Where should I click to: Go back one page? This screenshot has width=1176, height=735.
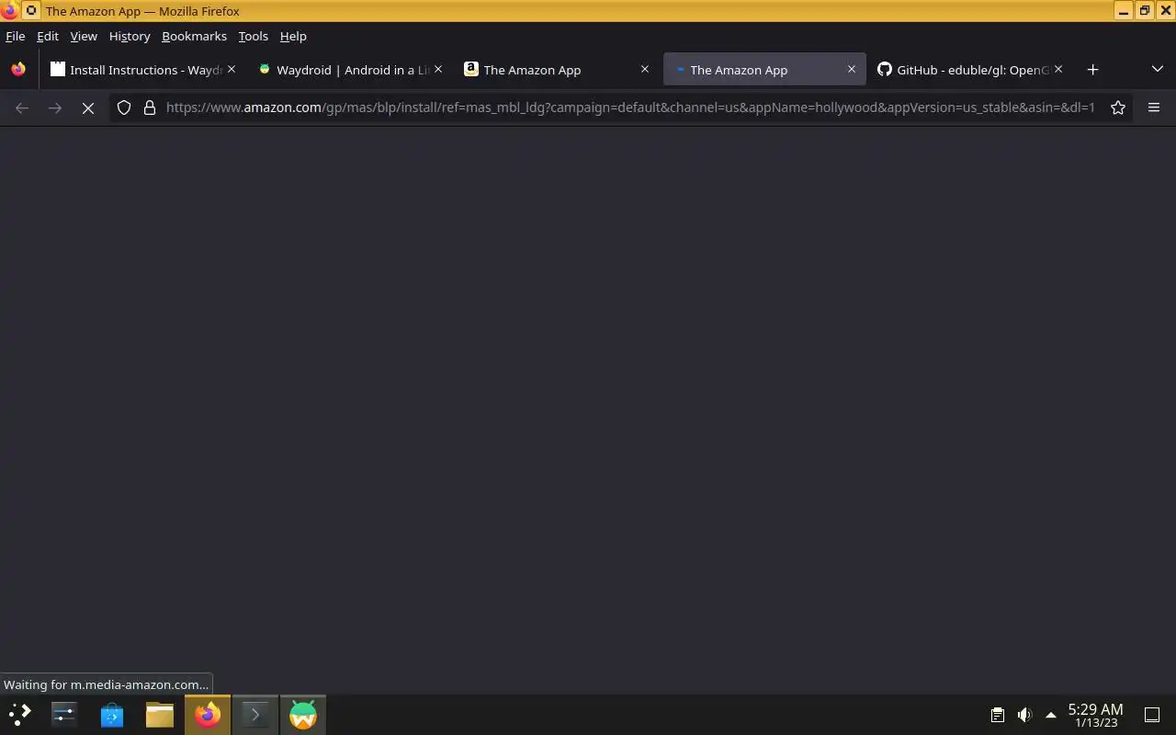click(22, 107)
